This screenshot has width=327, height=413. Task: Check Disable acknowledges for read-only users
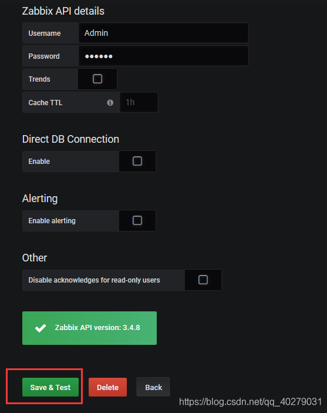coord(203,280)
